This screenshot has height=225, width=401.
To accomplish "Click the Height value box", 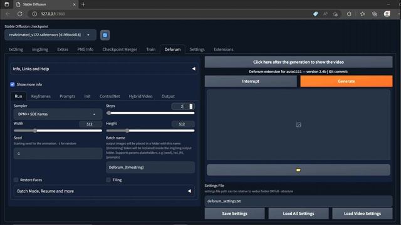I will coord(183,124).
